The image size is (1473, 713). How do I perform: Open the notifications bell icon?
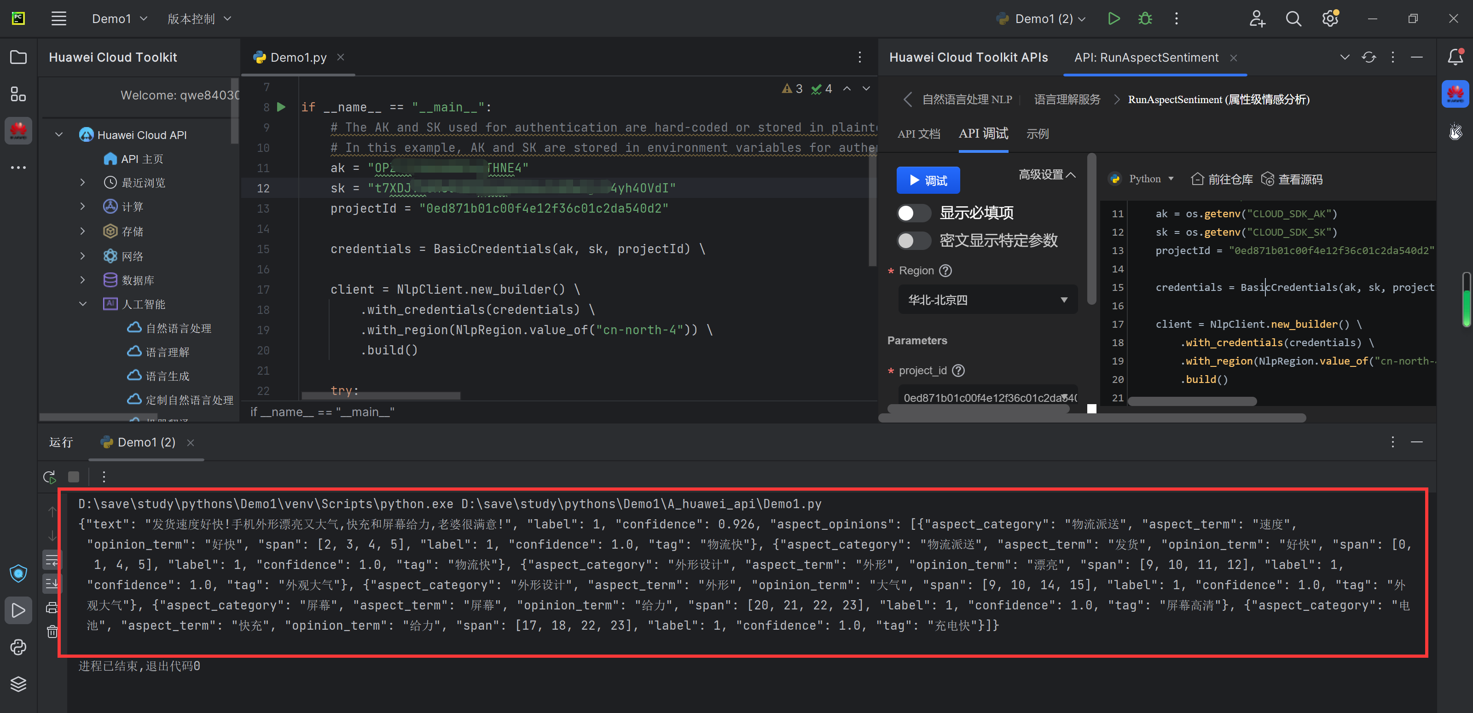click(1455, 57)
